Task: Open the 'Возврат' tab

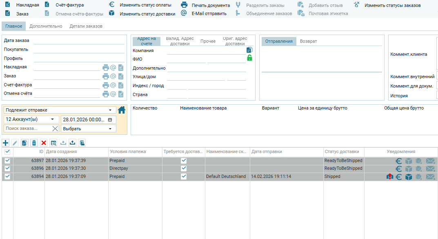Action: click(308, 41)
